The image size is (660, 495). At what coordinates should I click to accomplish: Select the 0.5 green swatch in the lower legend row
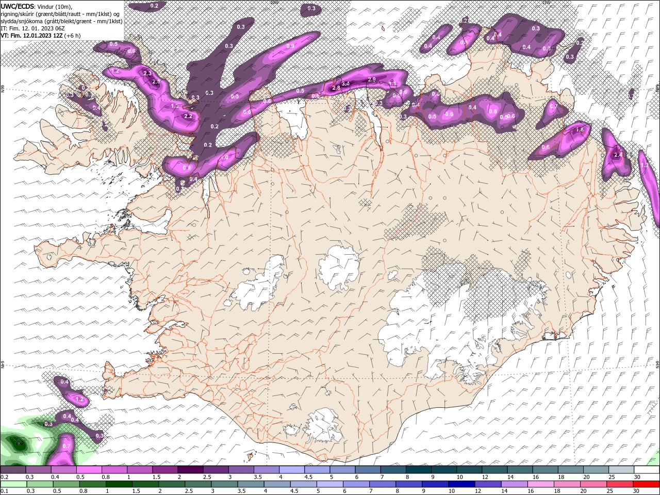pos(66,484)
